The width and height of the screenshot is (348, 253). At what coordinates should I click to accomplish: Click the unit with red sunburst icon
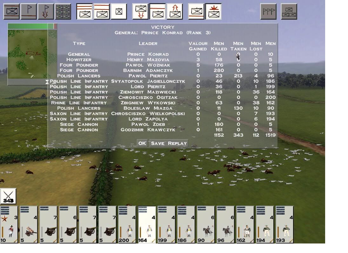point(213,11)
